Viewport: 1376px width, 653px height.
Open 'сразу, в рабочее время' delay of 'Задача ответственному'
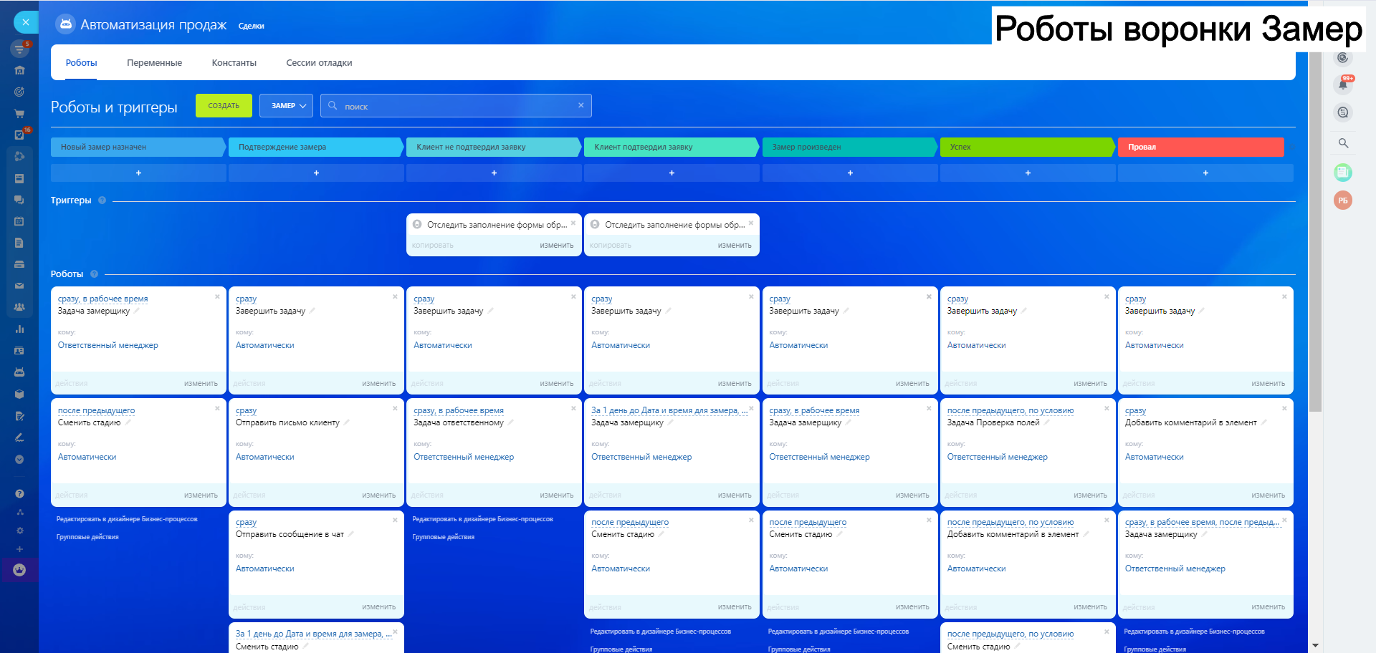point(459,411)
